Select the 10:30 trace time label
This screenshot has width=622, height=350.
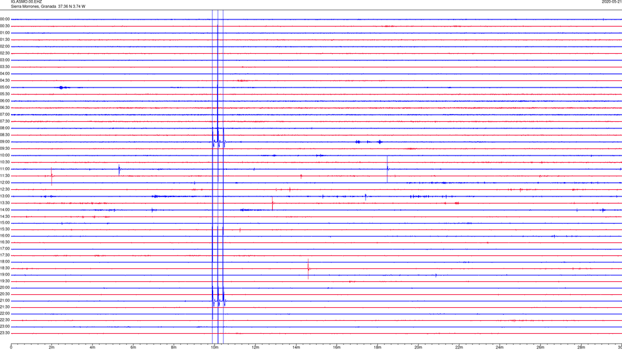point(5,162)
